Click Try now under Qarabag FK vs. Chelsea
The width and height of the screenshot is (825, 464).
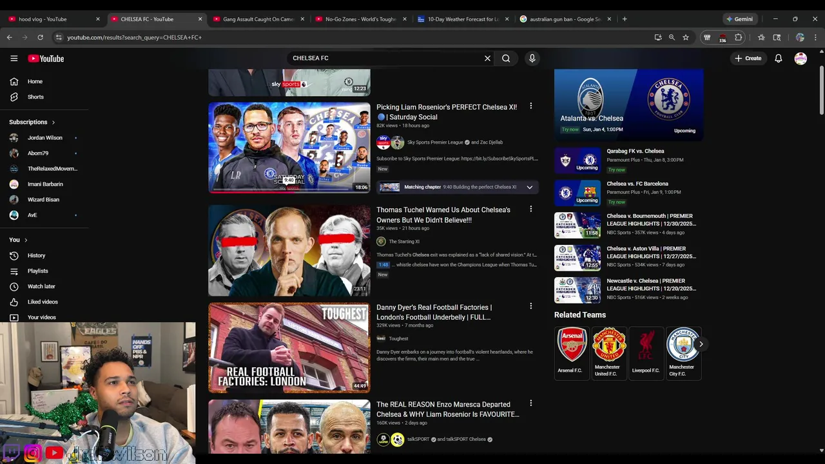617,170
